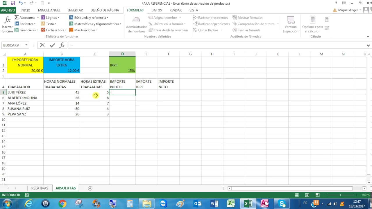Open the Miguel Angel account dropdown
The image size is (372, 209).
[360, 10]
